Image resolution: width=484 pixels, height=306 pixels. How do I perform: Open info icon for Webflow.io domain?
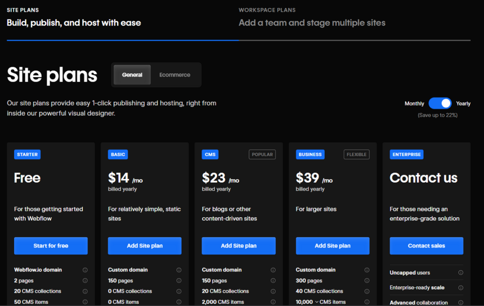pos(85,270)
